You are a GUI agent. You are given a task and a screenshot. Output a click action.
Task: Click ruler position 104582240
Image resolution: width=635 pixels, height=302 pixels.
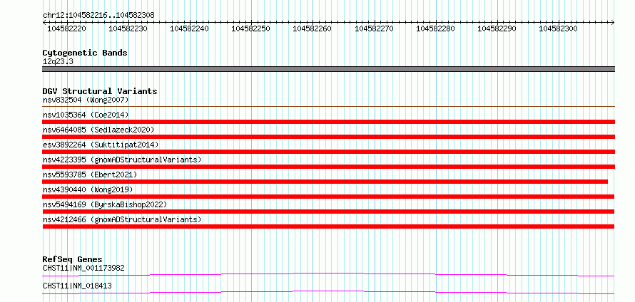point(190,28)
